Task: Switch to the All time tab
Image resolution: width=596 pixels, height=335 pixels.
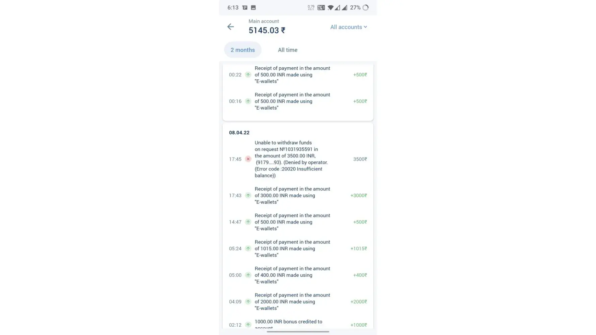Action: (287, 50)
